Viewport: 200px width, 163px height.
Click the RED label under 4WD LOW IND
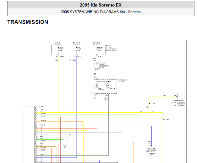95,98
